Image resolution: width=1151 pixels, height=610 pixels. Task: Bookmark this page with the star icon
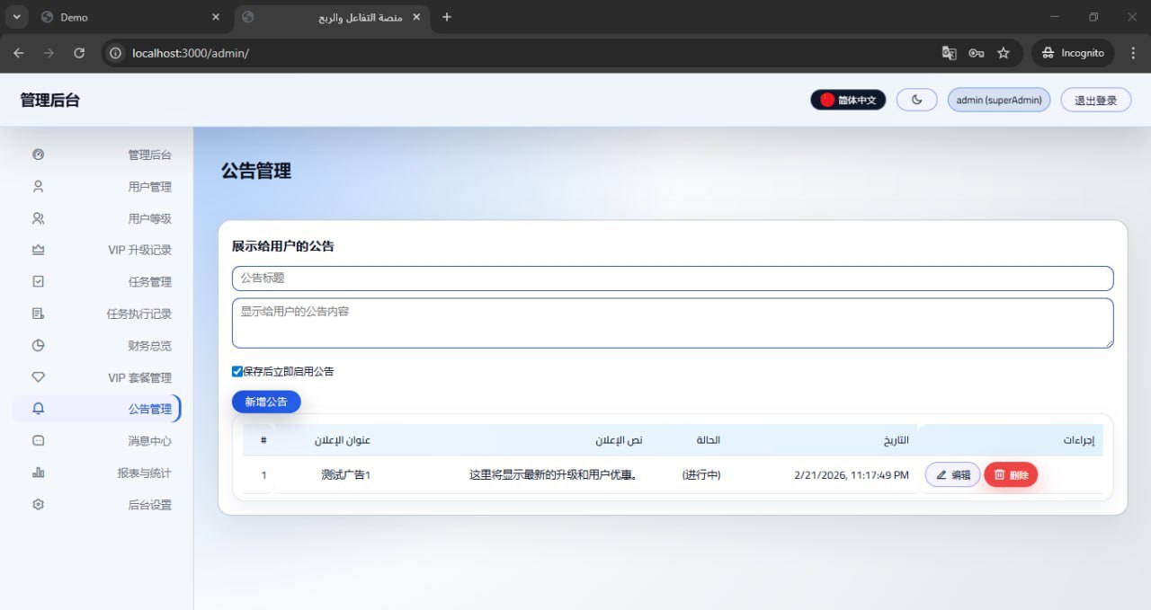coord(1004,53)
